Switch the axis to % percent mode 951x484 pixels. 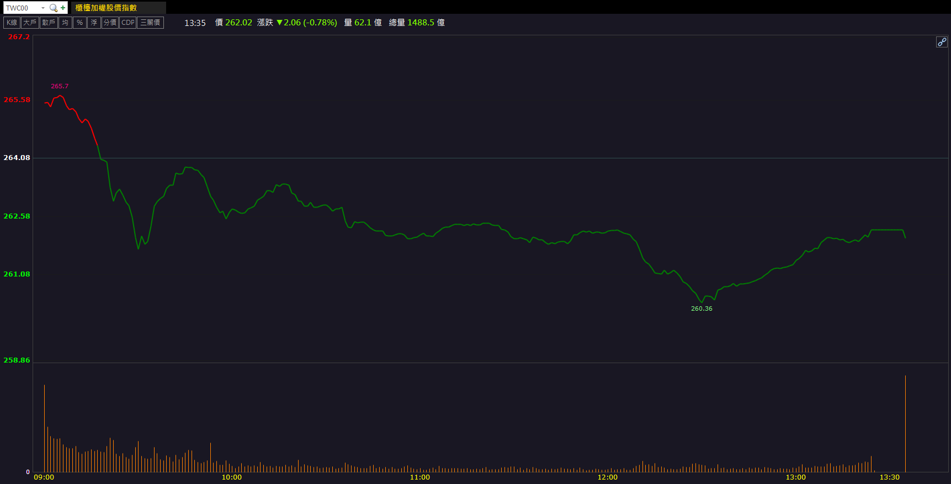pyautogui.click(x=79, y=23)
